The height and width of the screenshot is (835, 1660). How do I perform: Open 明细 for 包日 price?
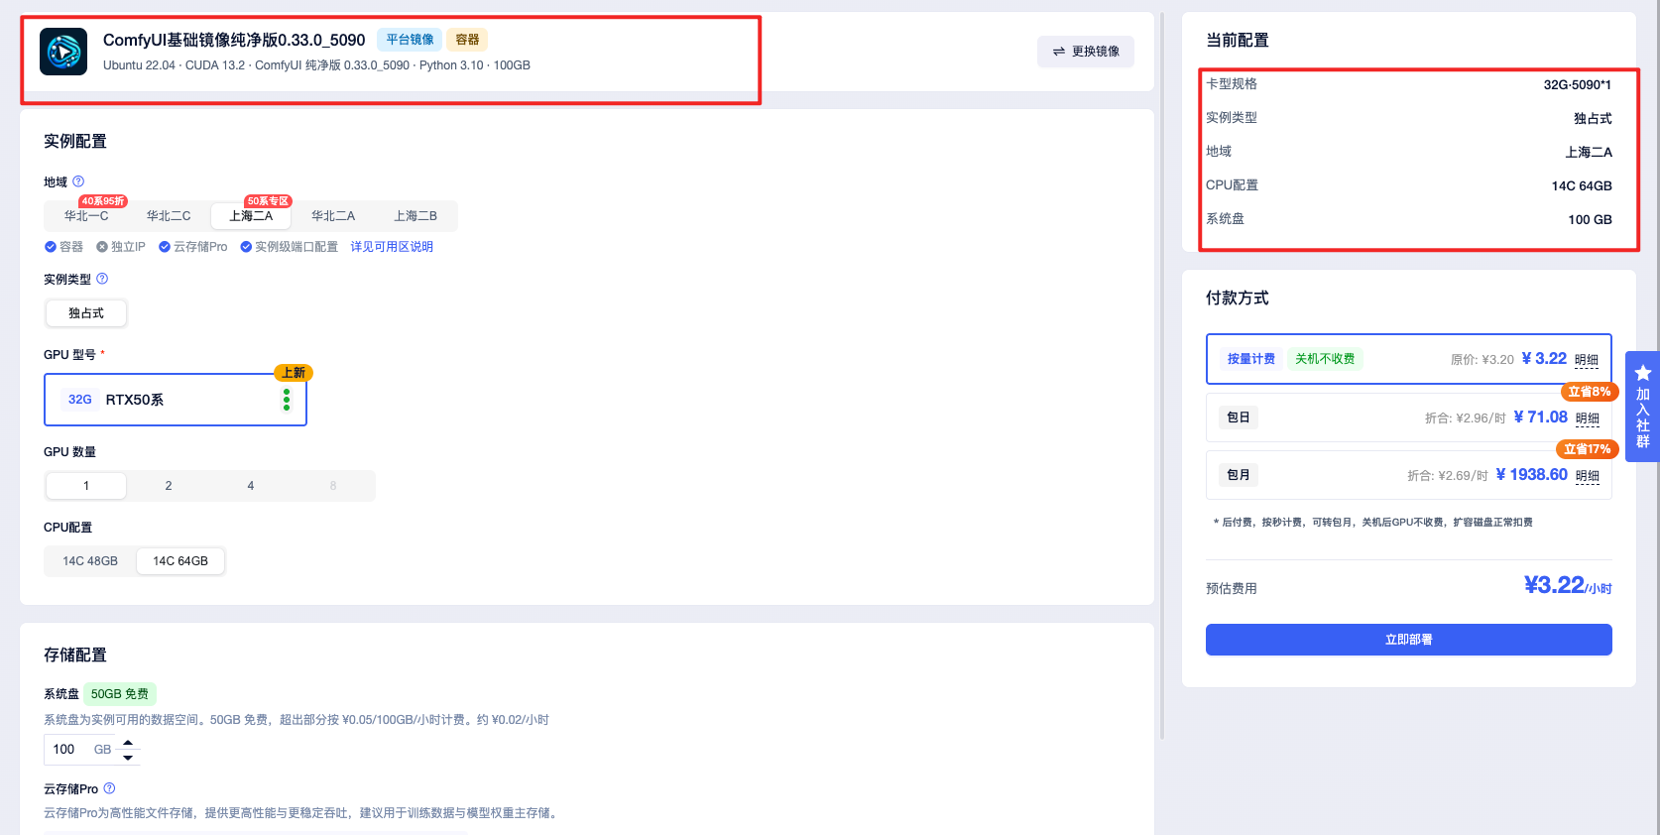tap(1588, 418)
